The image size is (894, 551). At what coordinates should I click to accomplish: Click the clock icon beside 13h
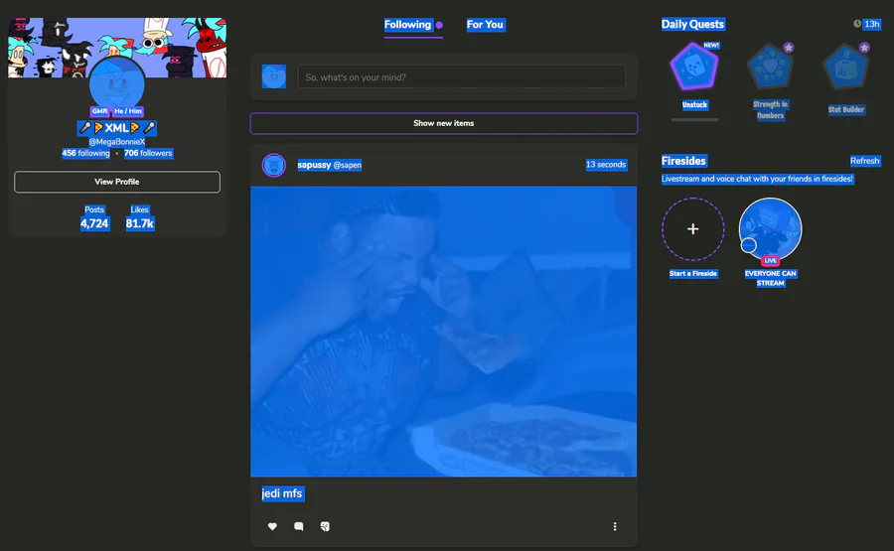click(x=857, y=24)
